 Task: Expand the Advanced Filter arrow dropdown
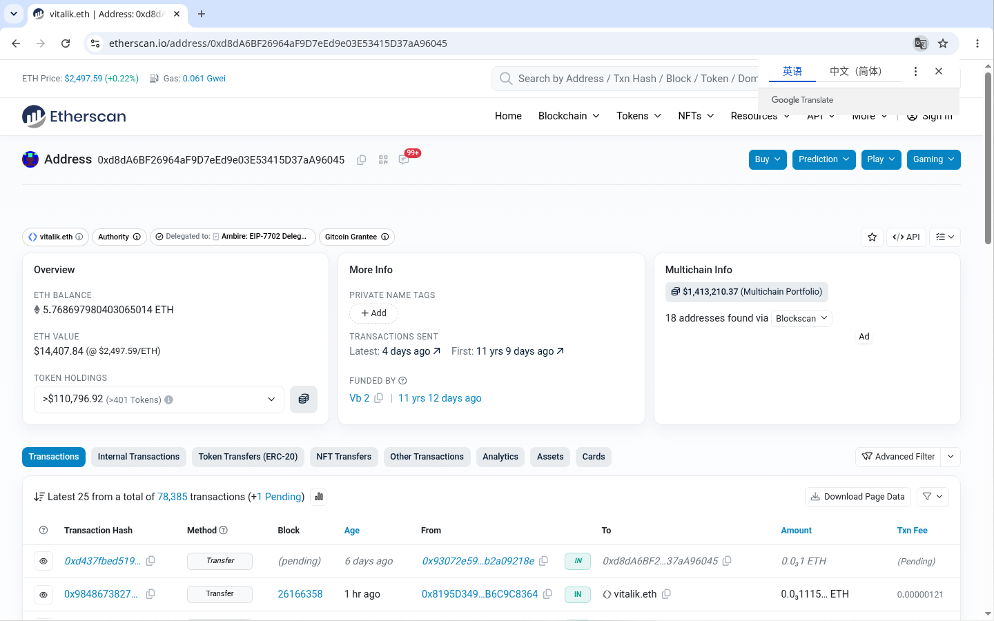[951, 457]
